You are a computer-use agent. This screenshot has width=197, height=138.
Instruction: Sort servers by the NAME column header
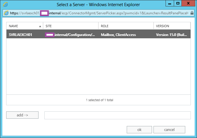(18, 26)
